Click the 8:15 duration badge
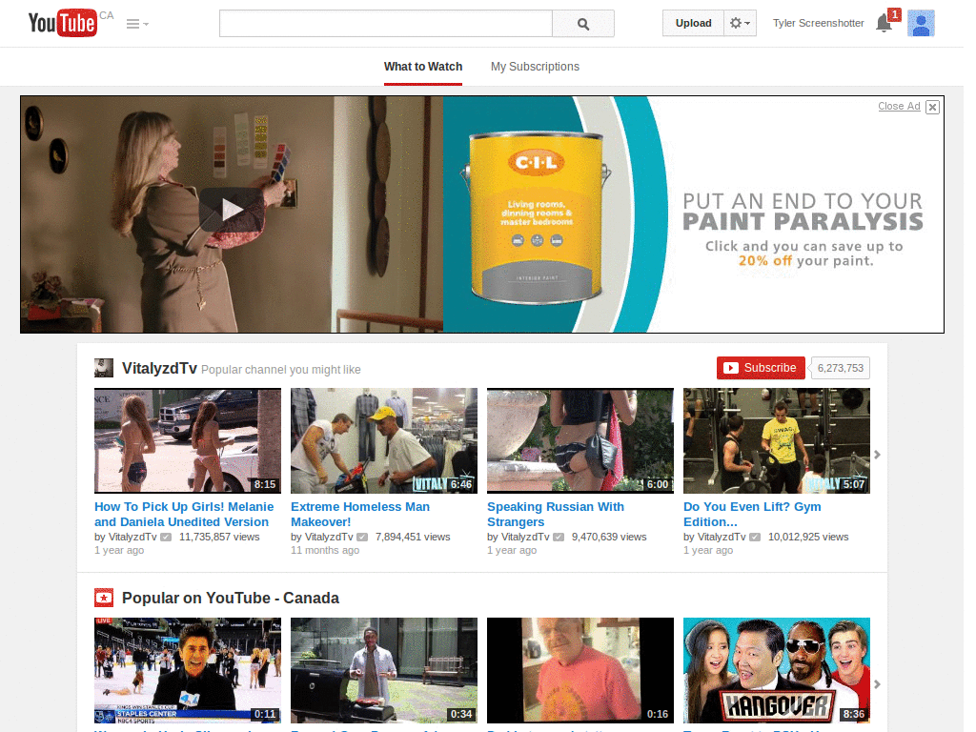Image resolution: width=976 pixels, height=732 pixels. click(265, 484)
